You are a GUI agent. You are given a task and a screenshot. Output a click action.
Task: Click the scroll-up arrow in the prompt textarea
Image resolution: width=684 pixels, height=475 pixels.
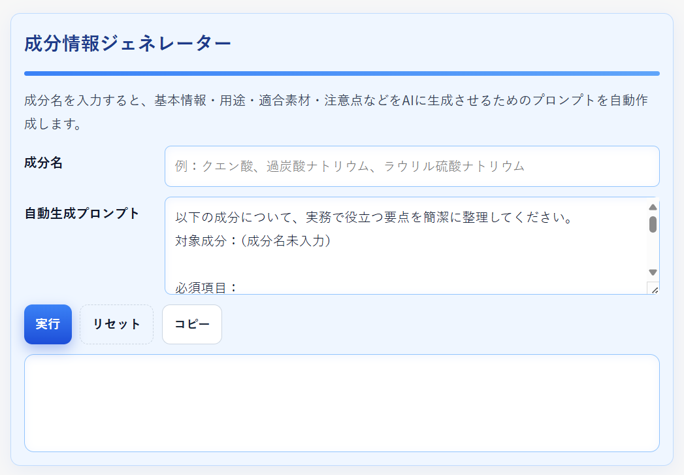coord(653,207)
